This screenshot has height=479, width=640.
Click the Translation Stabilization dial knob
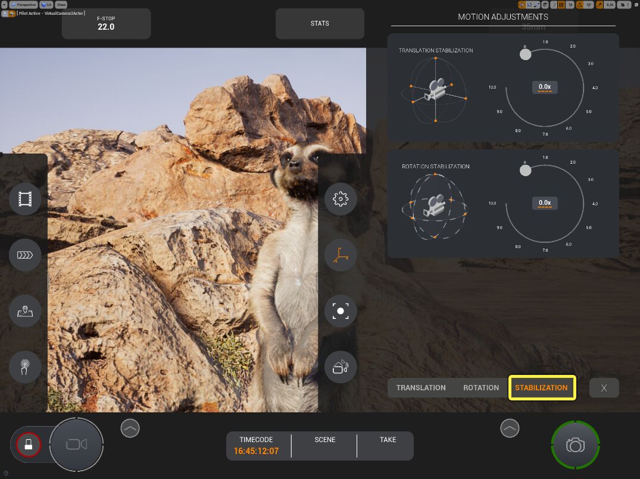525,55
